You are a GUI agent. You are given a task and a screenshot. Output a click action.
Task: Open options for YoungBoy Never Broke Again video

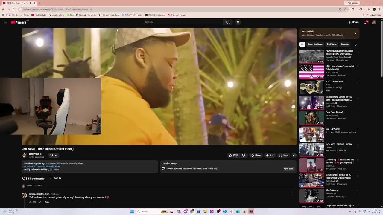coord(358,51)
